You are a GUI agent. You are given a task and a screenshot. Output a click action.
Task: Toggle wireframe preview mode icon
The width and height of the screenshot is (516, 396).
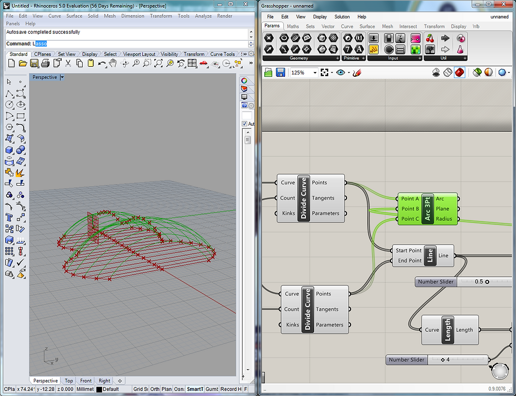coord(448,72)
